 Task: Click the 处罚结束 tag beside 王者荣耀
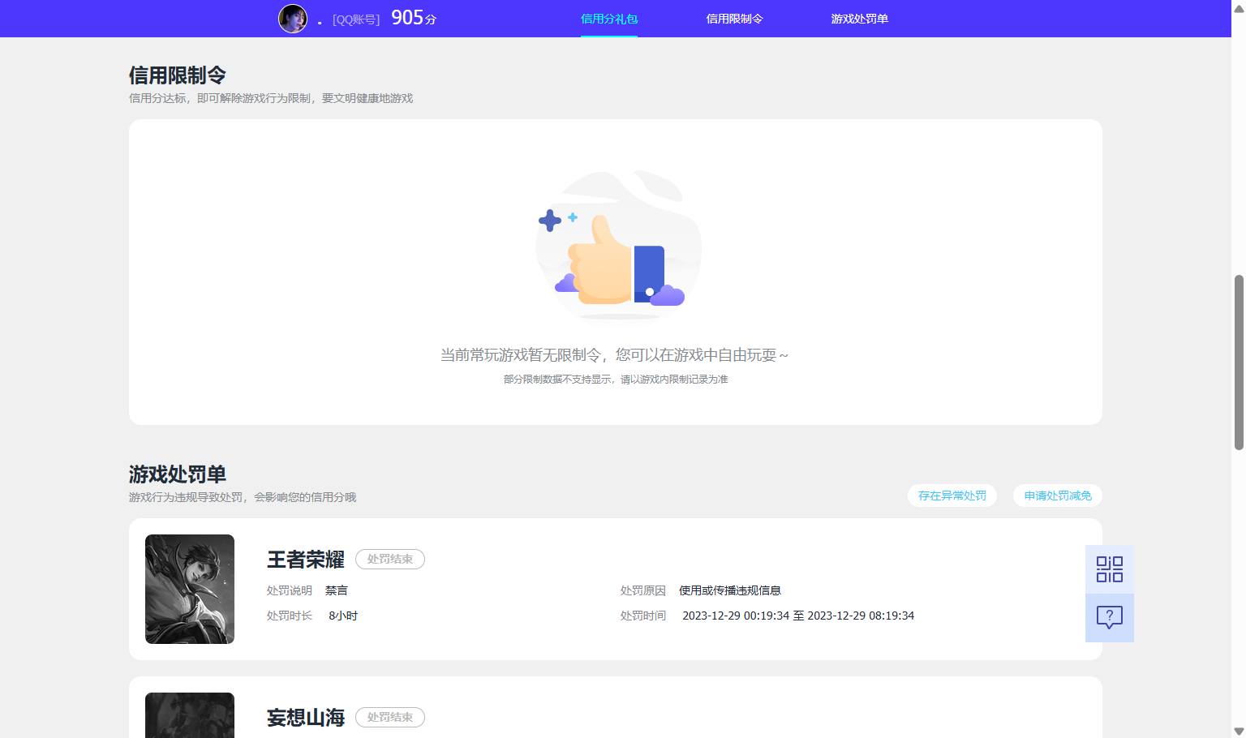pos(390,559)
